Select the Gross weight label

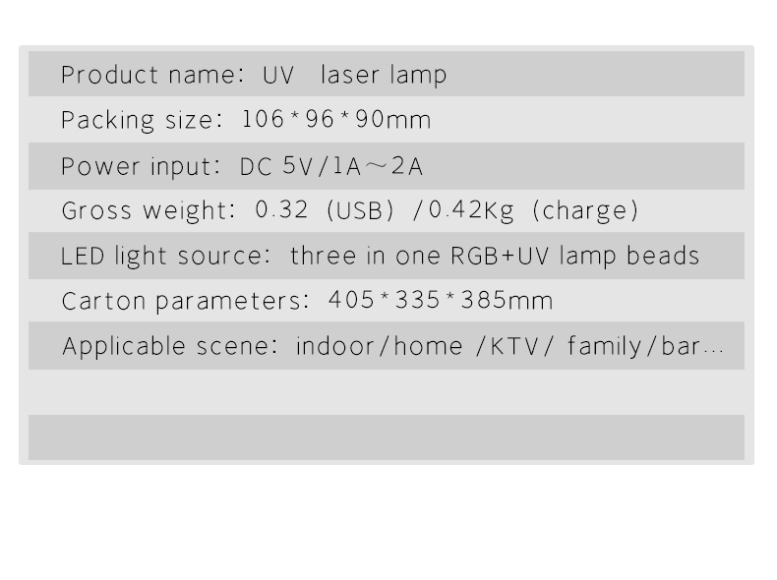(149, 210)
